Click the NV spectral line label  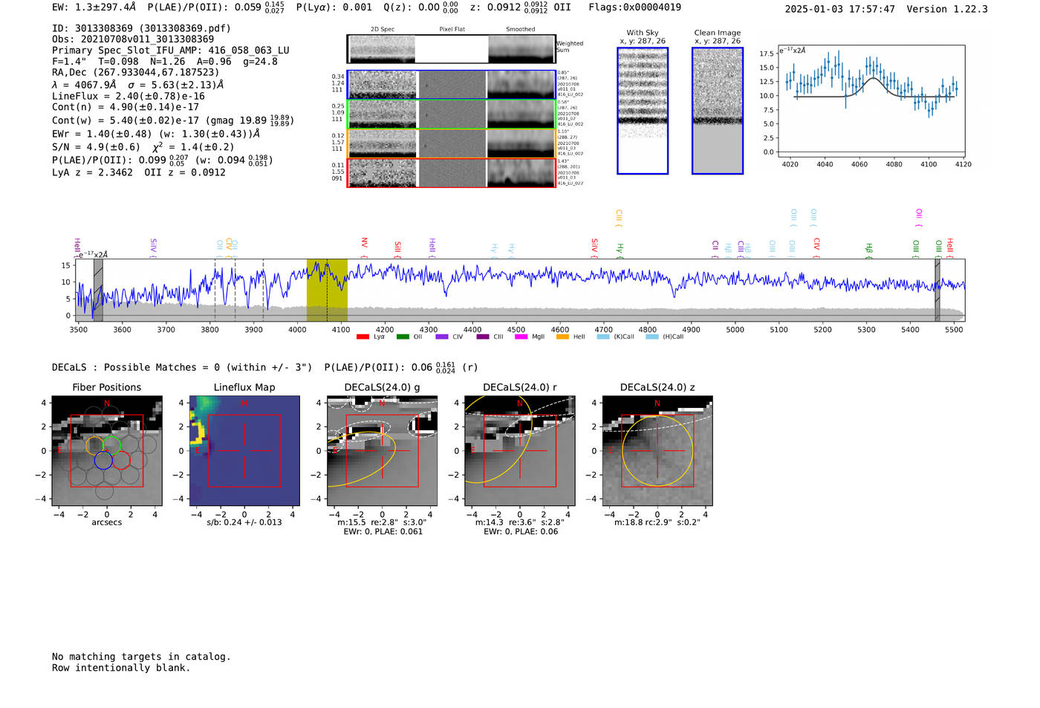click(365, 247)
